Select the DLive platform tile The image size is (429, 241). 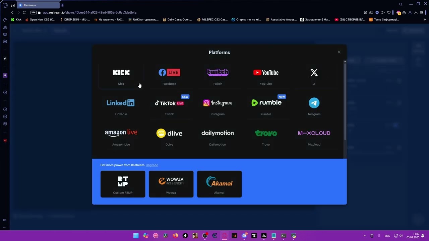169,138
